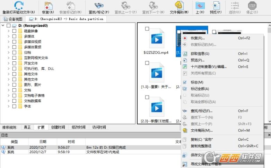Click the 恢复(R) recover toolbar icon
The height and width of the screenshot is (168, 271).
[x=48, y=6]
